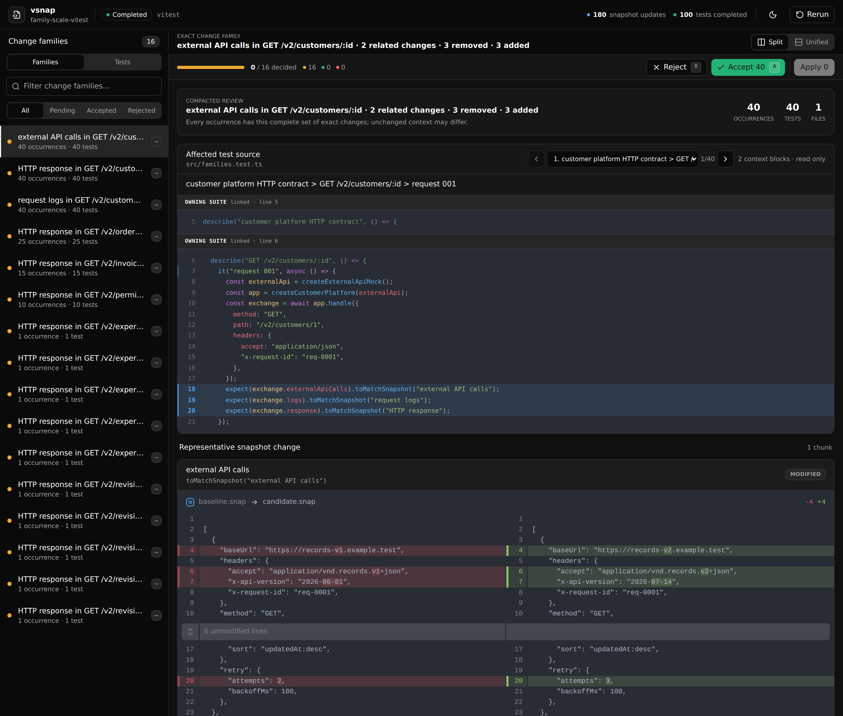Screen dimensions: 843x716
Task: Select the Tests tab
Action: (x=122, y=62)
